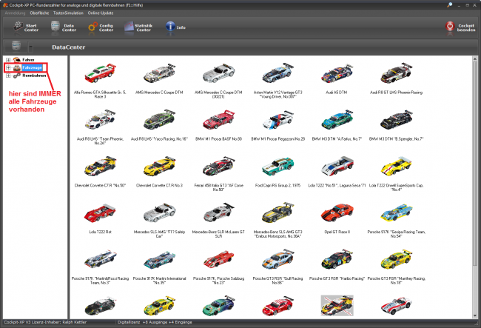Viewport: 481px width, 328px height.
Task: Select Rennbahnen in the tree
Action: tap(34, 76)
